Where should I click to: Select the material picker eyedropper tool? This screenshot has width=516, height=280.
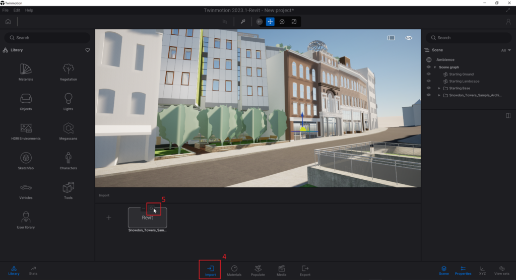coord(243,22)
